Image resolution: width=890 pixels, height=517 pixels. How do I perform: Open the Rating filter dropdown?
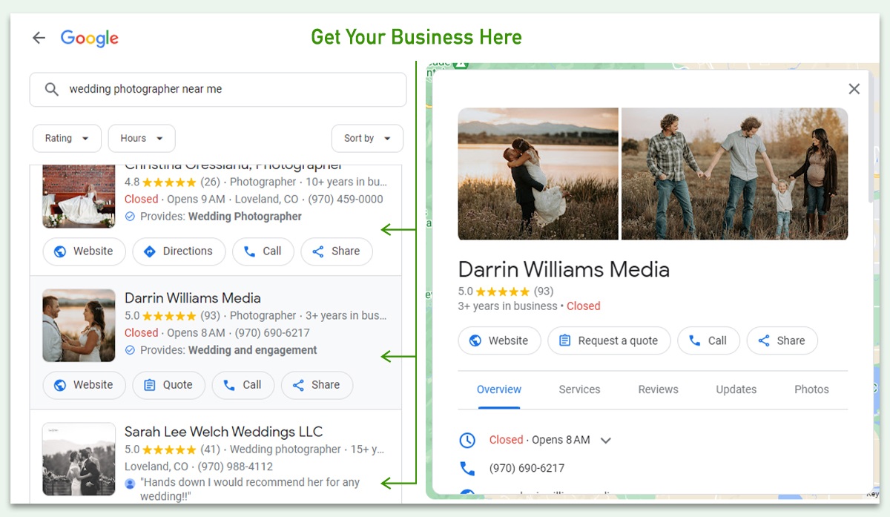click(x=67, y=139)
